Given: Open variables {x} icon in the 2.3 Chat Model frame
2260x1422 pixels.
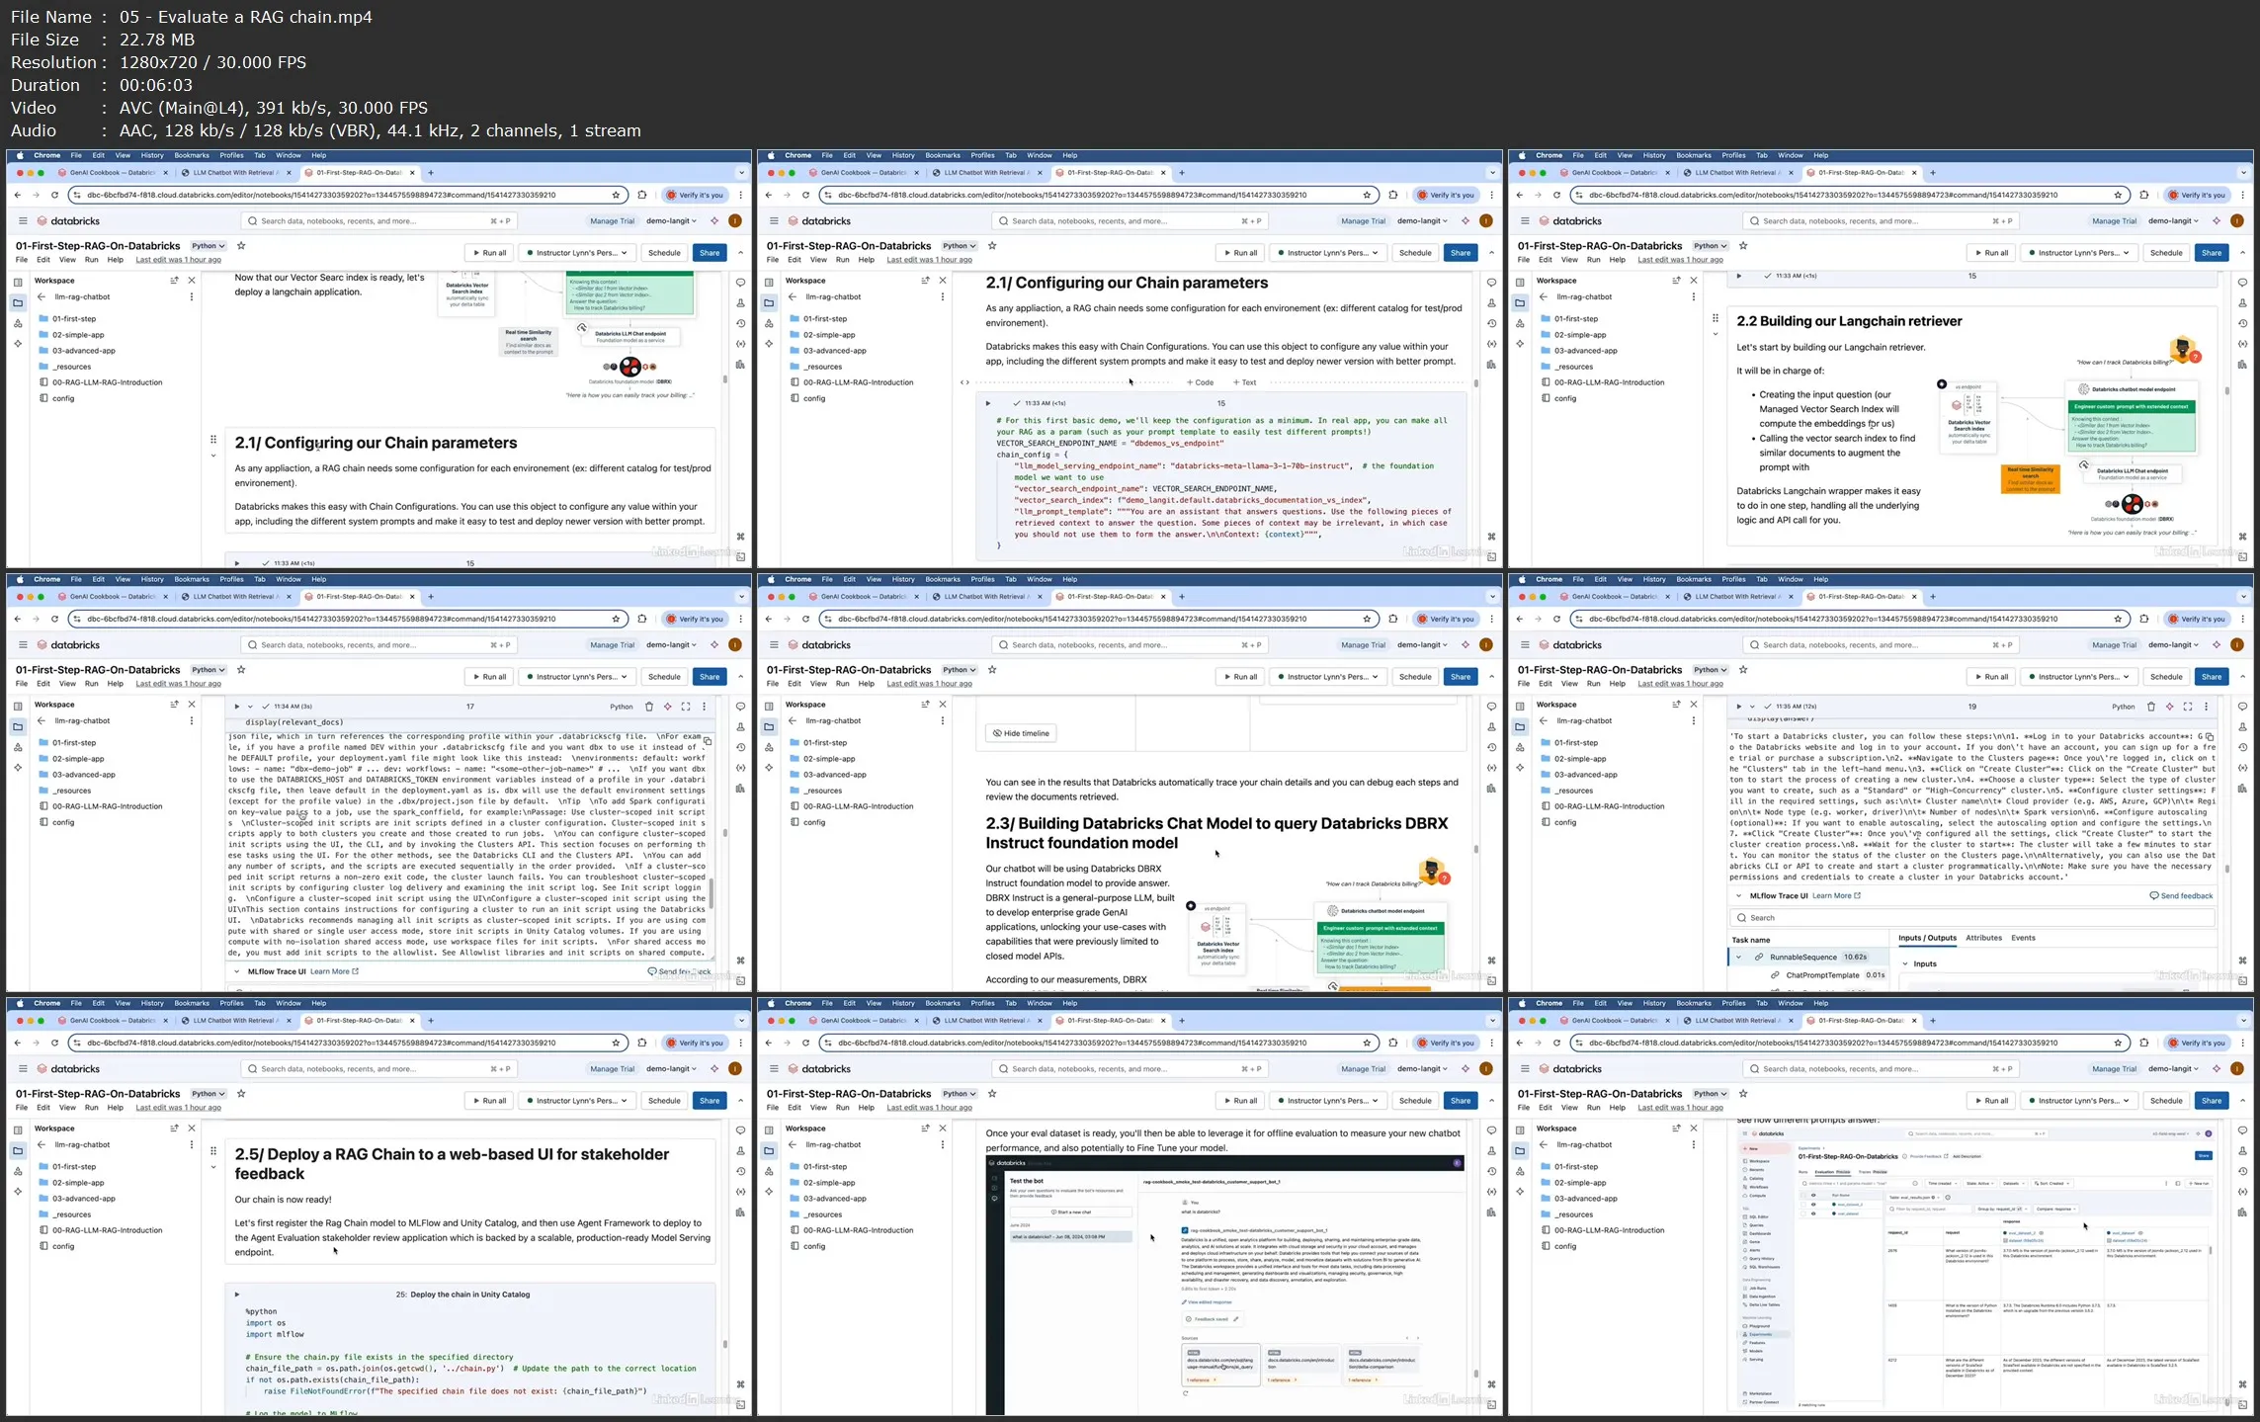Looking at the screenshot, I should [x=1491, y=768].
